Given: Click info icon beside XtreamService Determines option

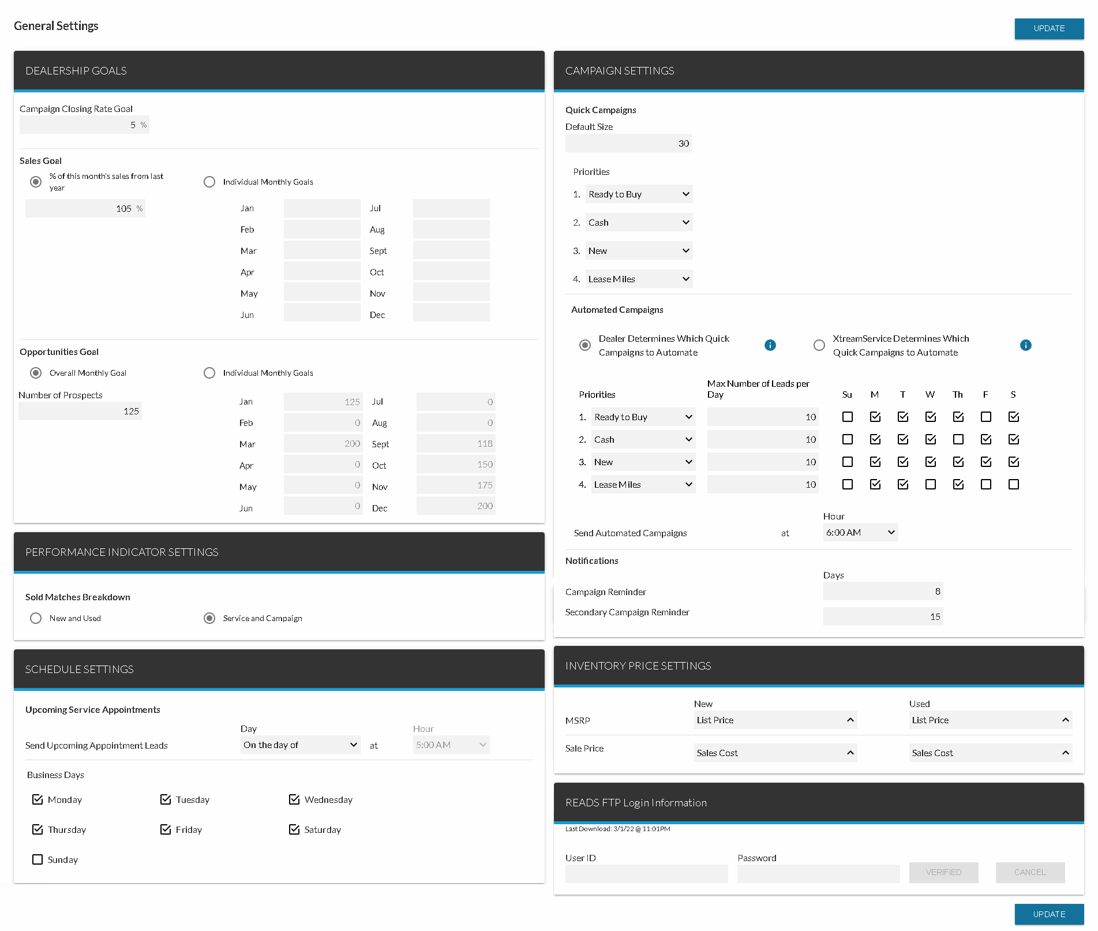Looking at the screenshot, I should [x=1025, y=345].
